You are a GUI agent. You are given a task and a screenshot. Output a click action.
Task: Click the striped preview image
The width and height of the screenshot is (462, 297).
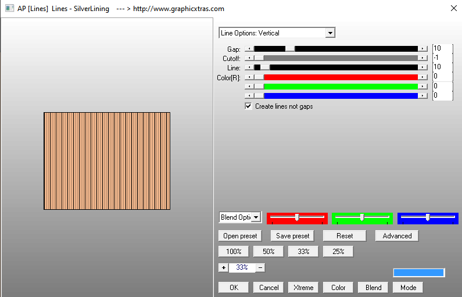pos(107,161)
